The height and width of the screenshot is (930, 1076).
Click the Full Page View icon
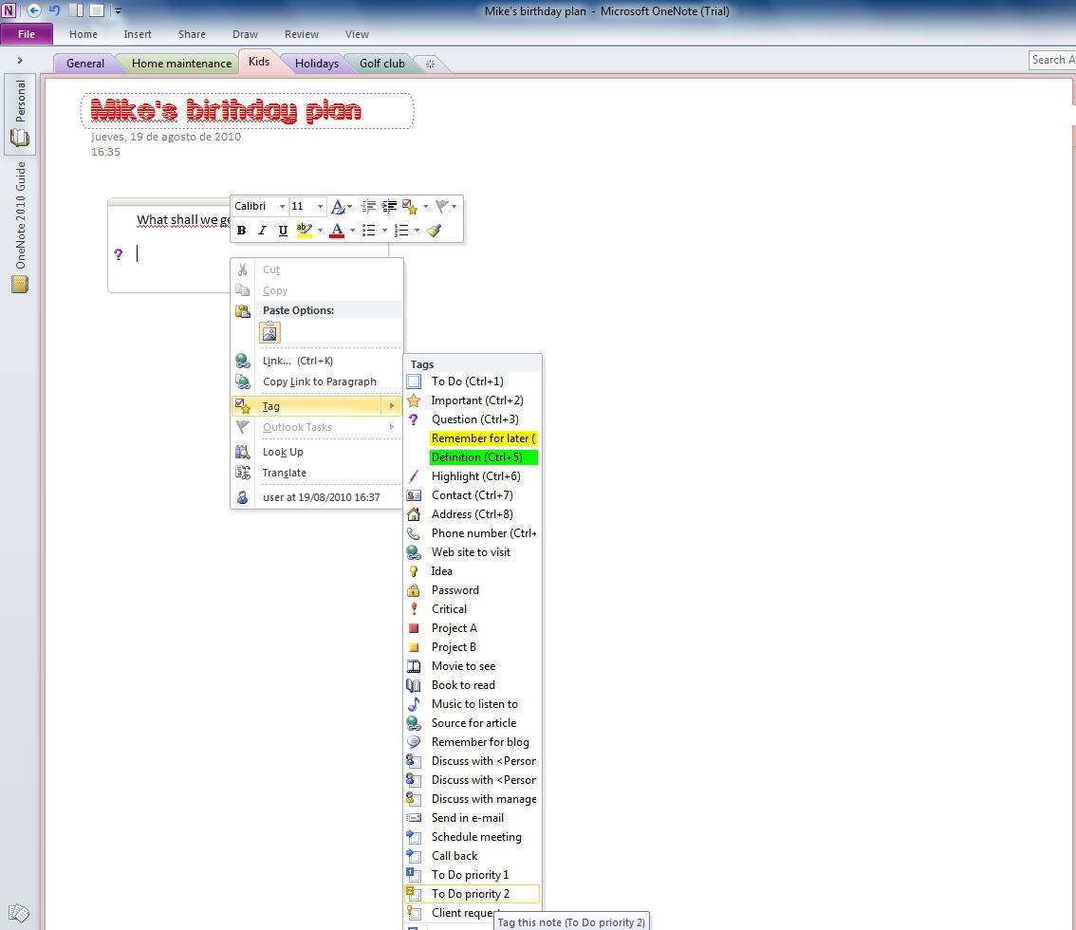point(97,10)
